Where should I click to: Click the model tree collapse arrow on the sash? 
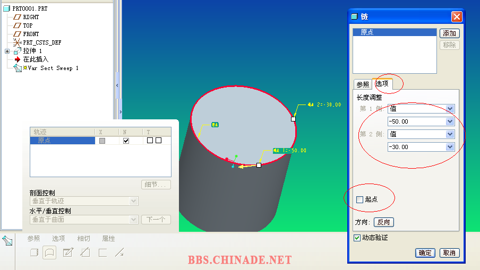(117, 85)
